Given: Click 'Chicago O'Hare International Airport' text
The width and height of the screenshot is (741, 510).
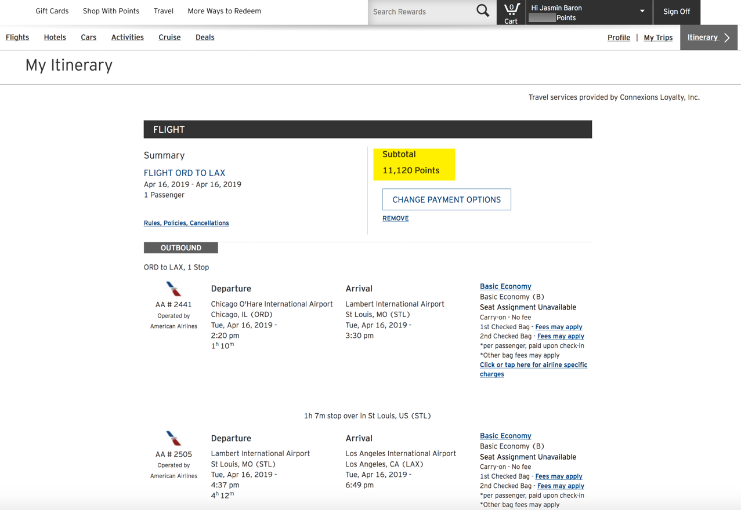Looking at the screenshot, I should [x=272, y=304].
